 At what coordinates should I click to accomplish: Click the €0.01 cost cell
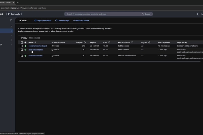tap(106, 56)
